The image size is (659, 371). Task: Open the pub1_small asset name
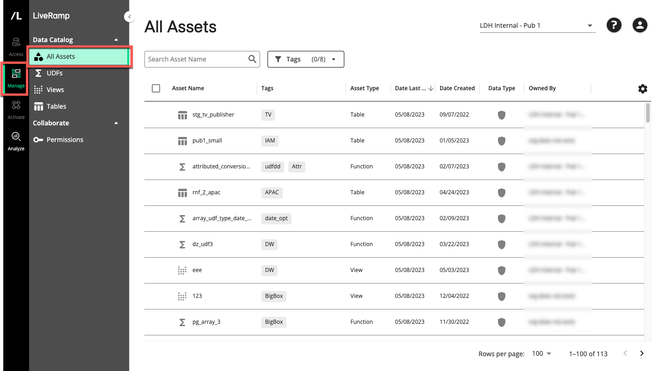[x=207, y=141]
